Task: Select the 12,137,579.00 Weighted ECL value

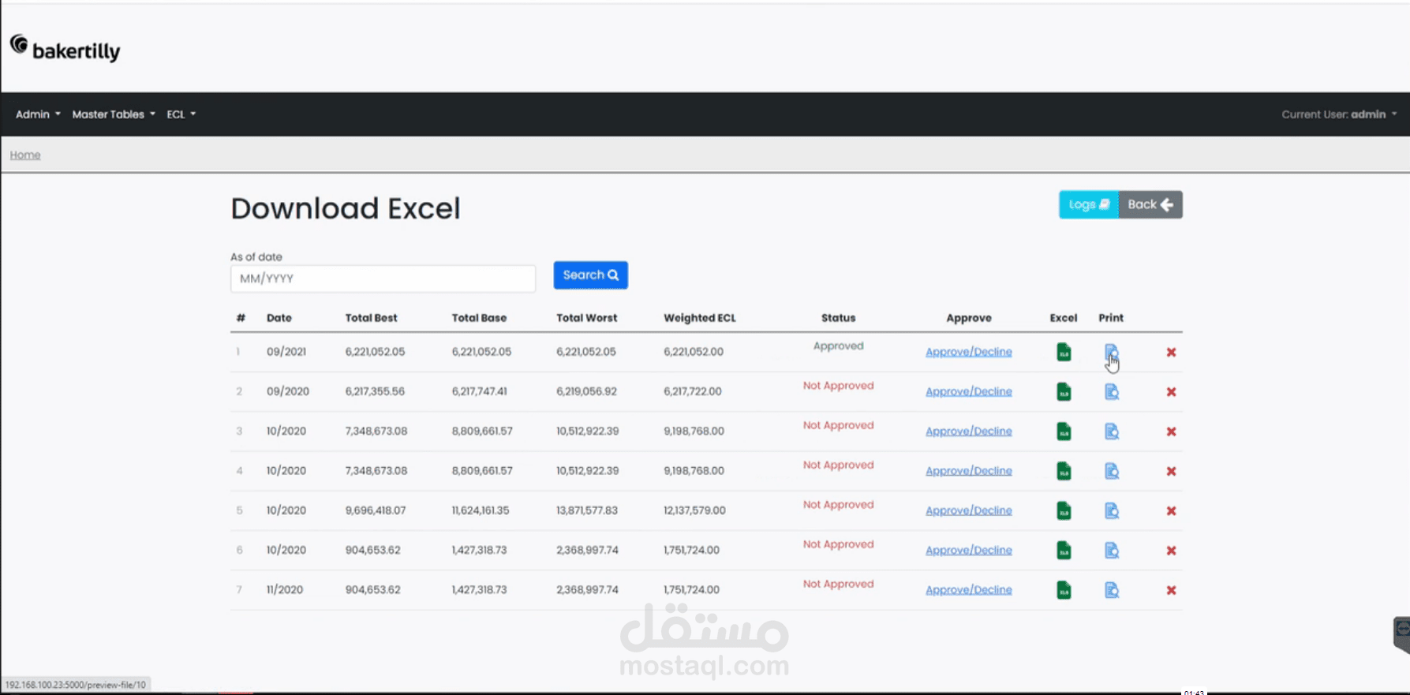Action: pyautogui.click(x=694, y=510)
